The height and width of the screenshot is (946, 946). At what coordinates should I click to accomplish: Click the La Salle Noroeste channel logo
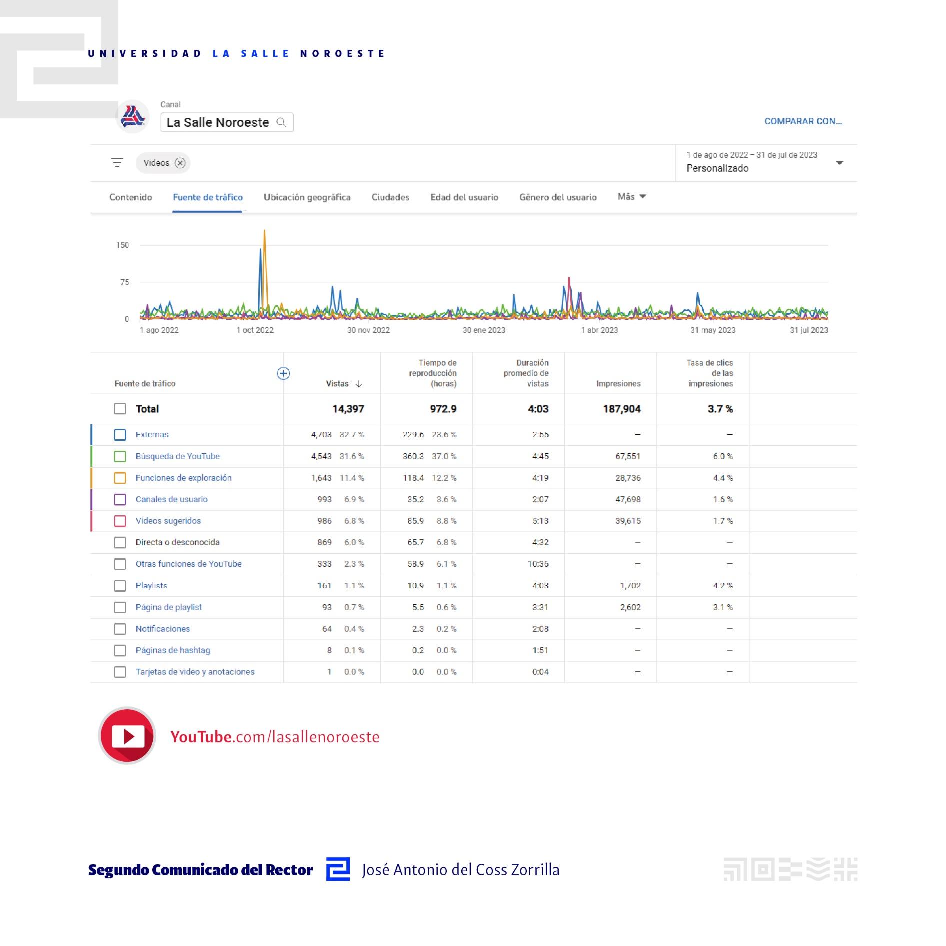pyautogui.click(x=132, y=117)
